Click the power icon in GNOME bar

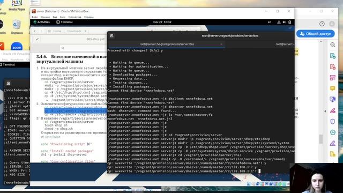click(x=289, y=22)
